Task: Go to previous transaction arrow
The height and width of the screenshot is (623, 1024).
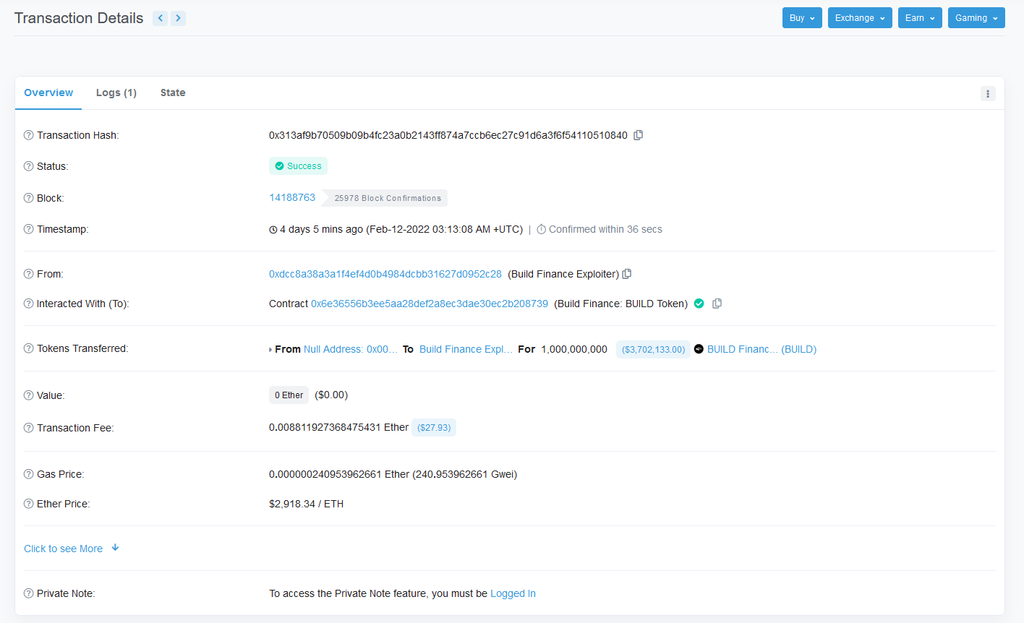Action: (161, 18)
